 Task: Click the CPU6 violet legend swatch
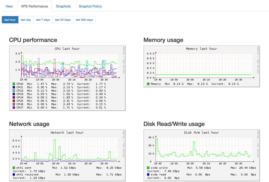14,104
